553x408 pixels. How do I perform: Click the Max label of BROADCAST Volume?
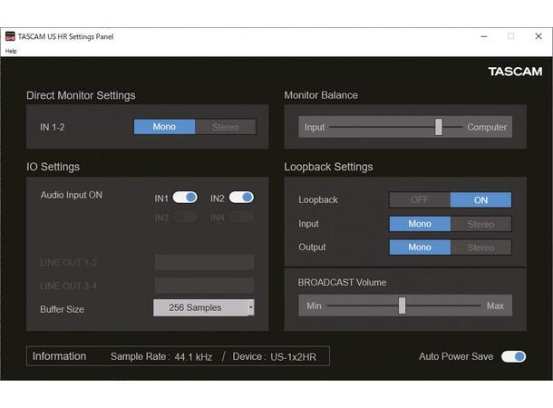point(495,306)
